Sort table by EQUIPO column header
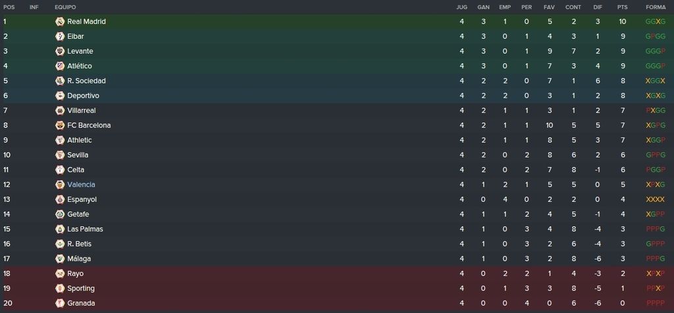This screenshot has width=674, height=313. click(x=65, y=7)
